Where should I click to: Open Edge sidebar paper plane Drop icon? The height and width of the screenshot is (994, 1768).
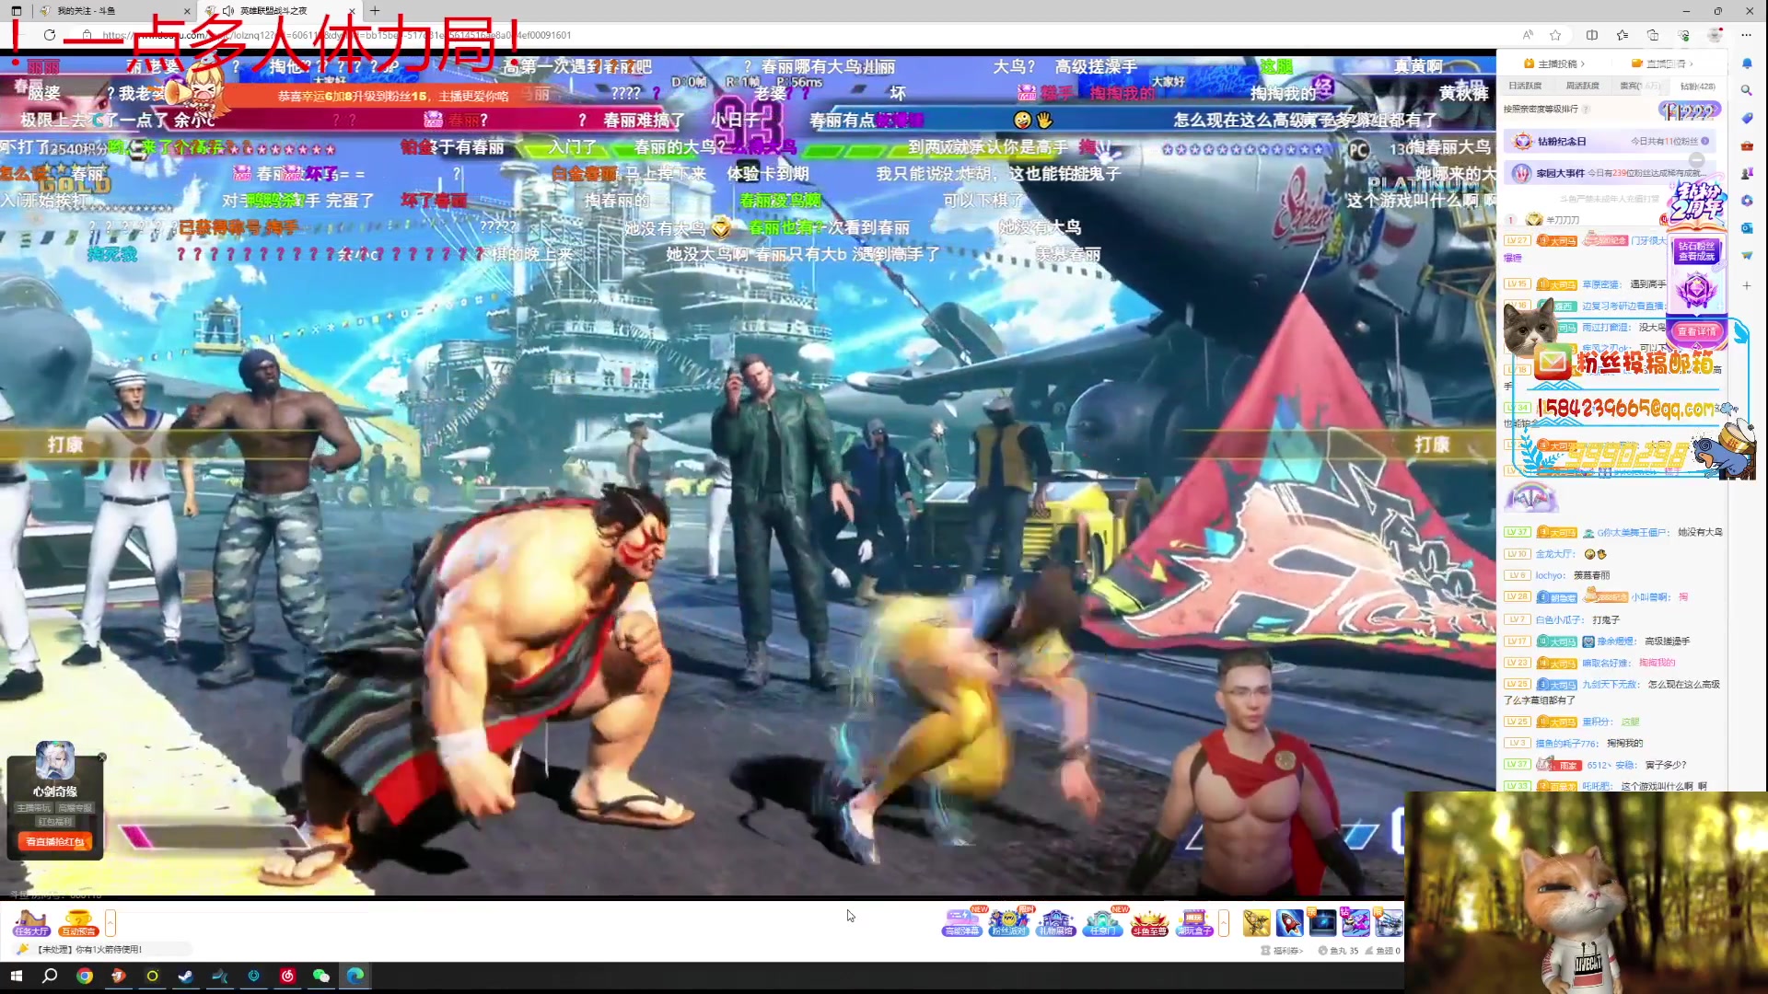pyautogui.click(x=1747, y=256)
